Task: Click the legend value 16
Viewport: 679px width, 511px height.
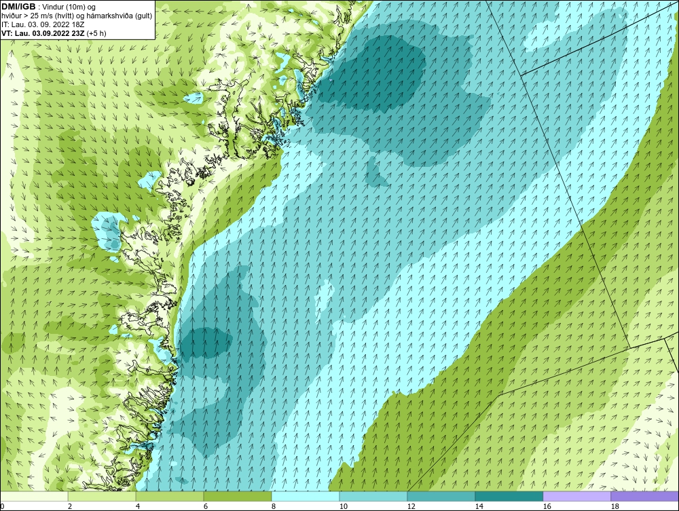Action: (547, 506)
